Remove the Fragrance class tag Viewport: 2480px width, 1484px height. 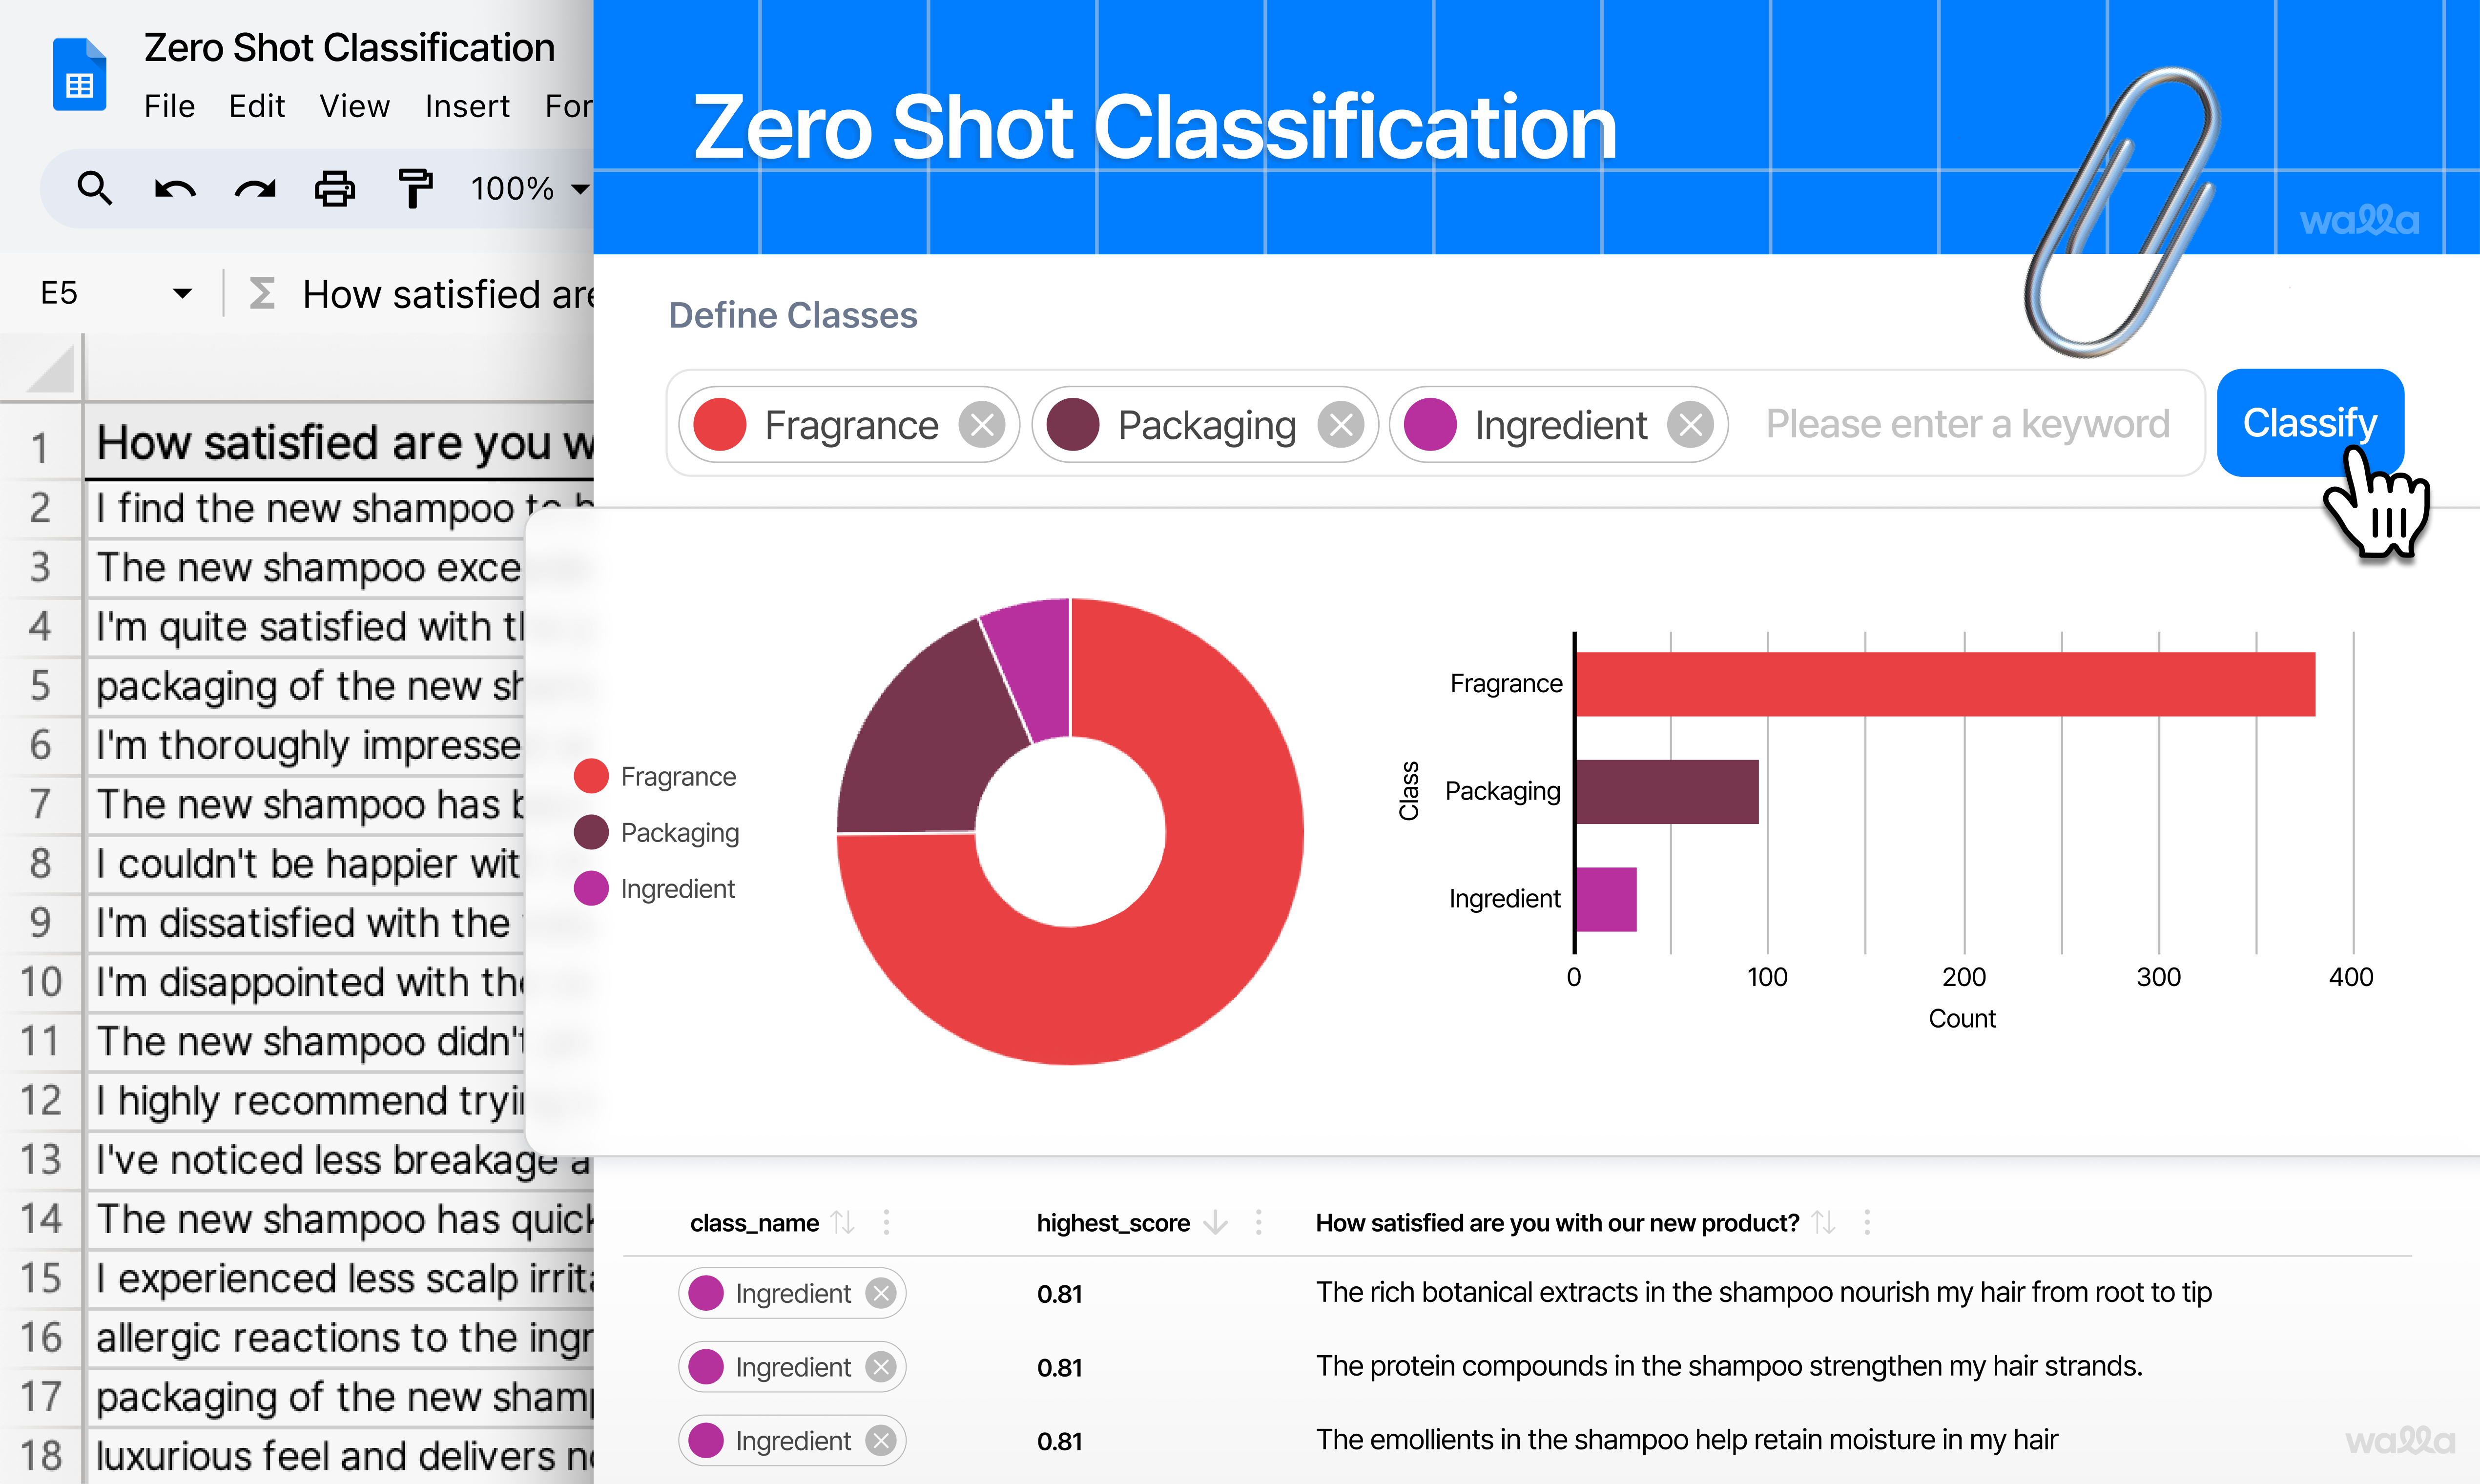tap(982, 425)
